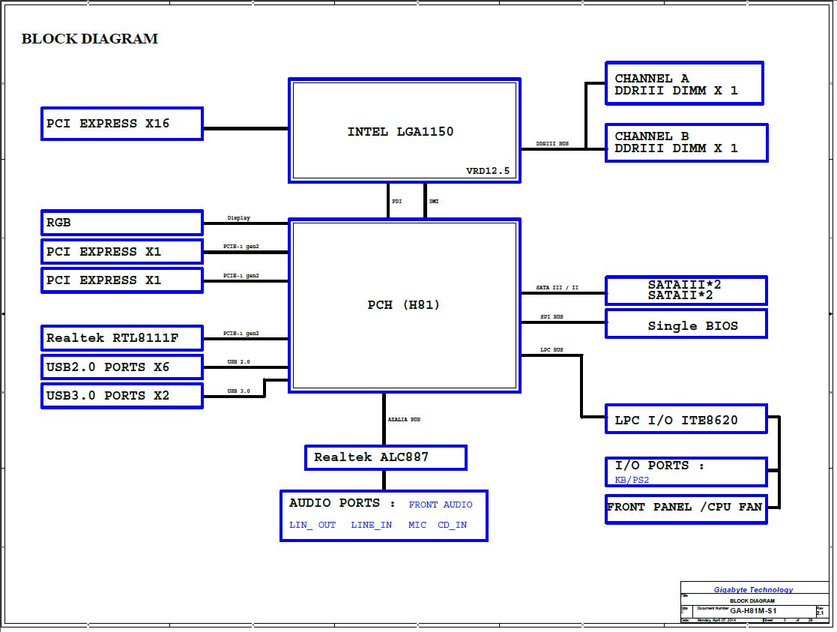Select the PCH (H81) chipset block
The height and width of the screenshot is (632, 837).
click(x=404, y=305)
